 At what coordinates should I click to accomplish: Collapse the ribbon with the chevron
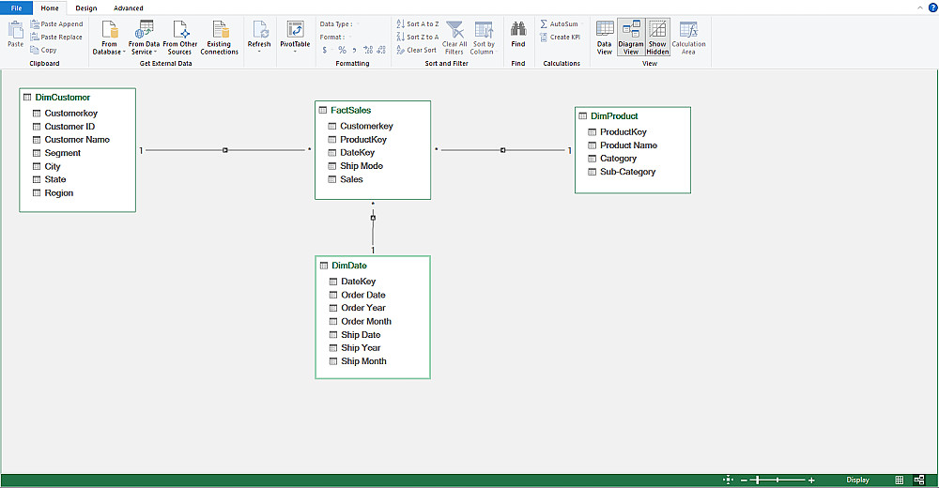click(920, 8)
